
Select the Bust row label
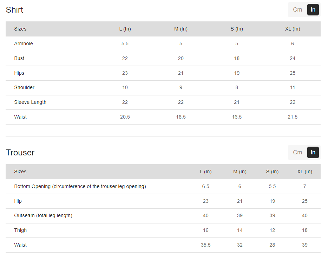(19, 59)
